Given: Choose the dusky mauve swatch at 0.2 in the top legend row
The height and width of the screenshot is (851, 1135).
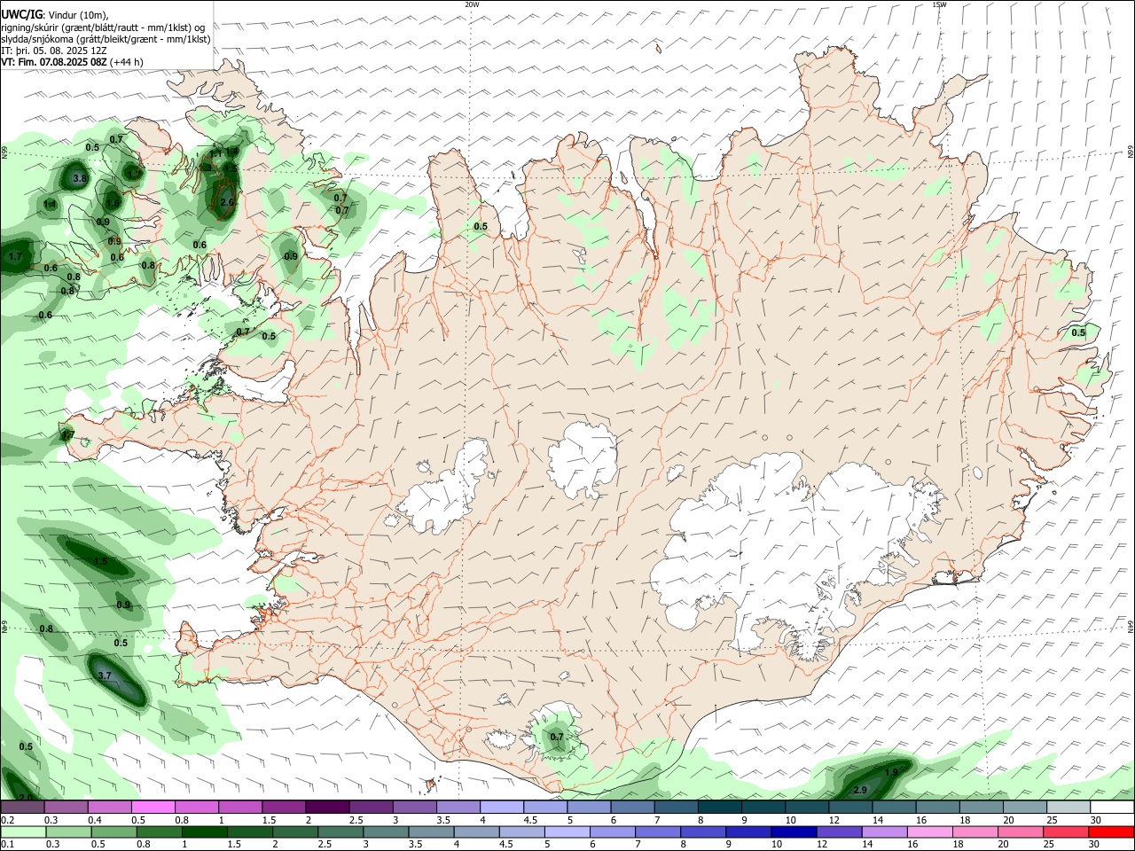Looking at the screenshot, I should click(x=23, y=808).
